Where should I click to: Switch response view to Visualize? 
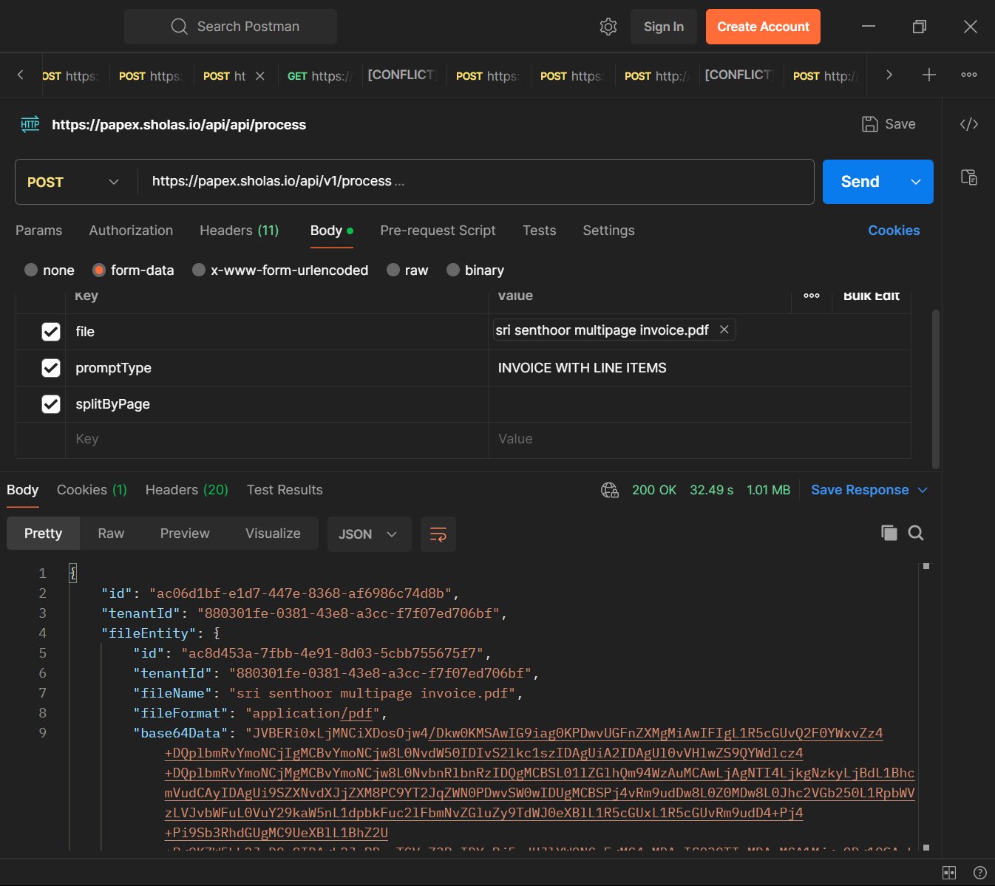(x=273, y=534)
